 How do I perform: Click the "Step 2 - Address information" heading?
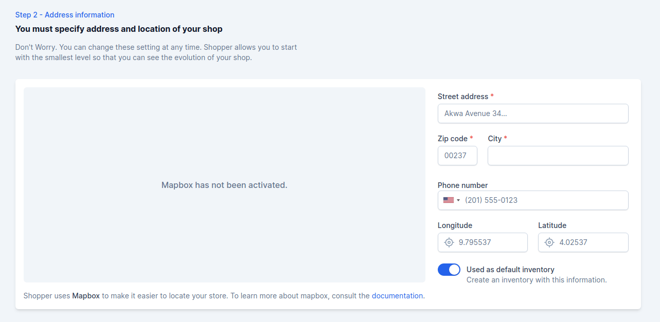(x=65, y=15)
